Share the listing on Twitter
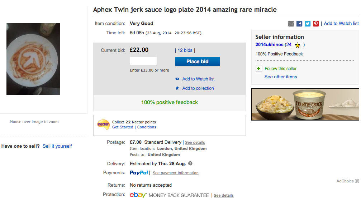Screen dimensions: 361x201 pyautogui.click(x=308, y=24)
